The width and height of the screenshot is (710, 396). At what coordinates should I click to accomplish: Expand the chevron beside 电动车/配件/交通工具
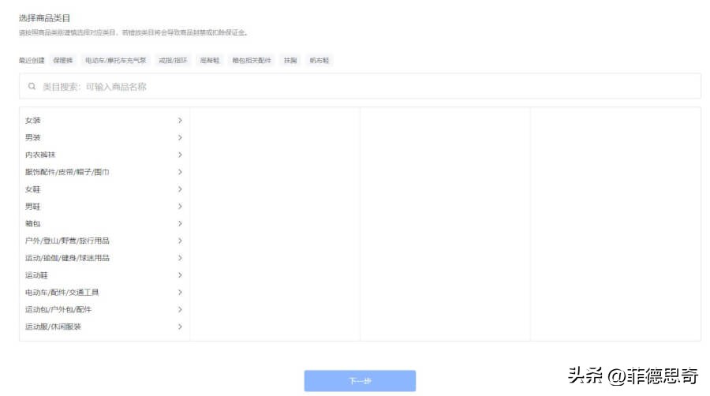[x=180, y=293]
